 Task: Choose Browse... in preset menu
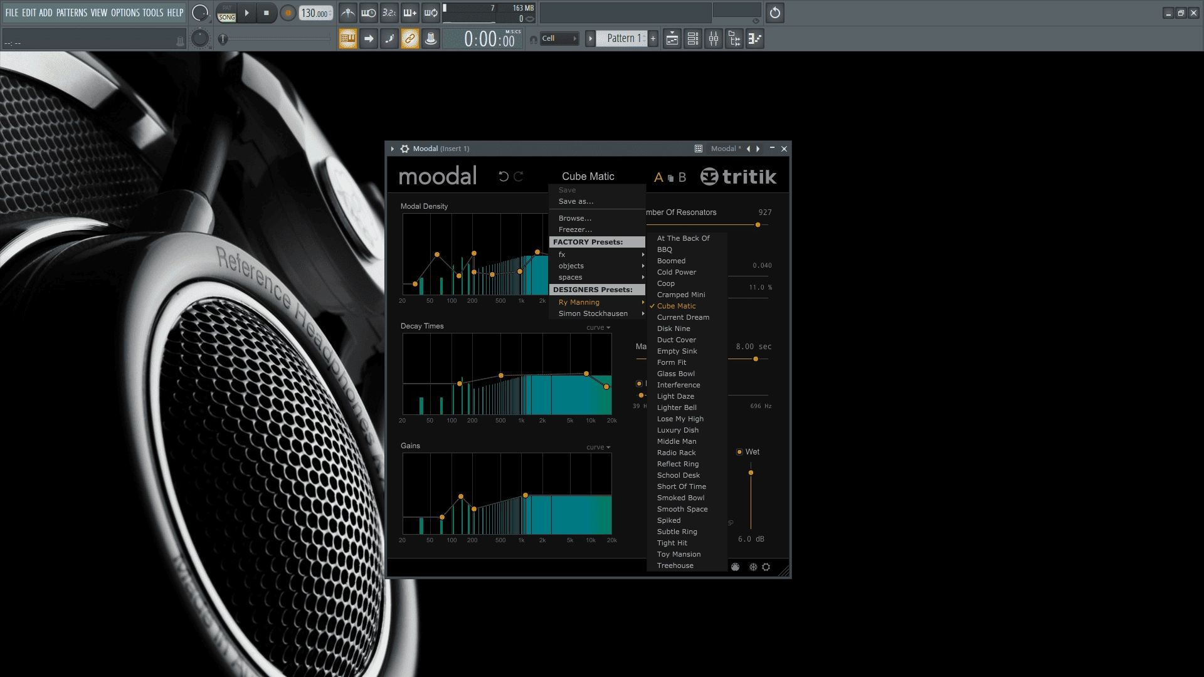coord(597,218)
